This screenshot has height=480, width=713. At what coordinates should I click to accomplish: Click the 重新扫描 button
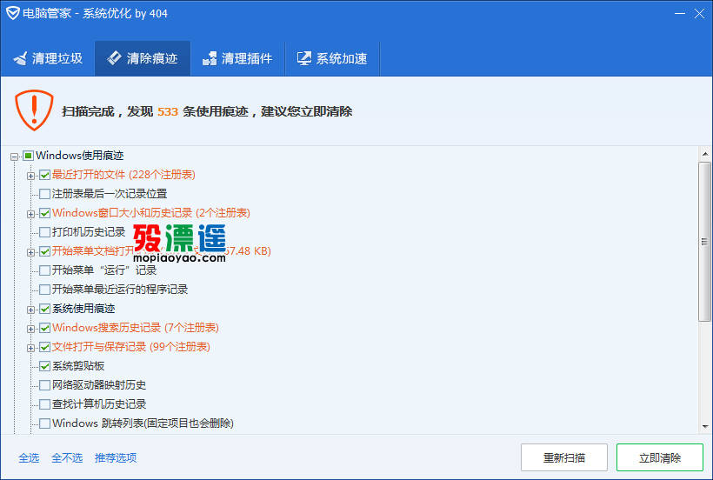click(x=563, y=457)
